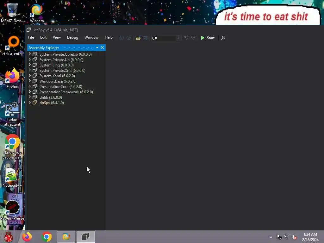The image size is (324, 243).
Task: Click the Open assembly folder icon
Action: tap(138, 38)
